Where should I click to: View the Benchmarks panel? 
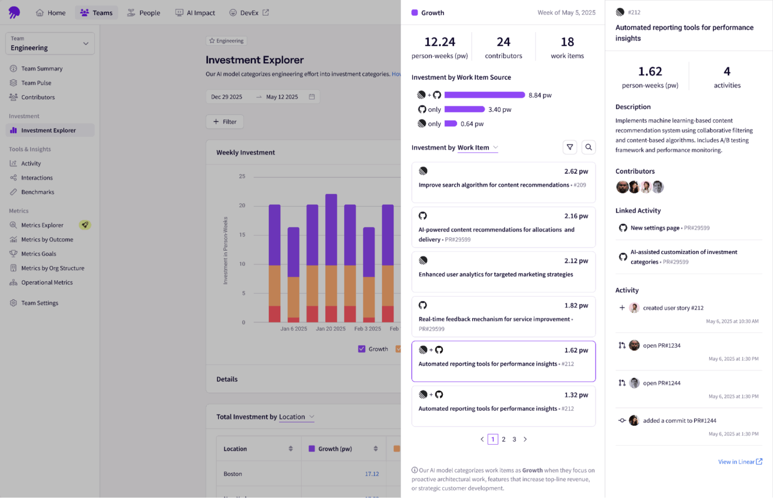37,192
